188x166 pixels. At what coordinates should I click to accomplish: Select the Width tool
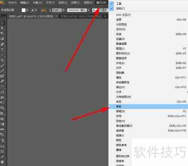[2, 97]
